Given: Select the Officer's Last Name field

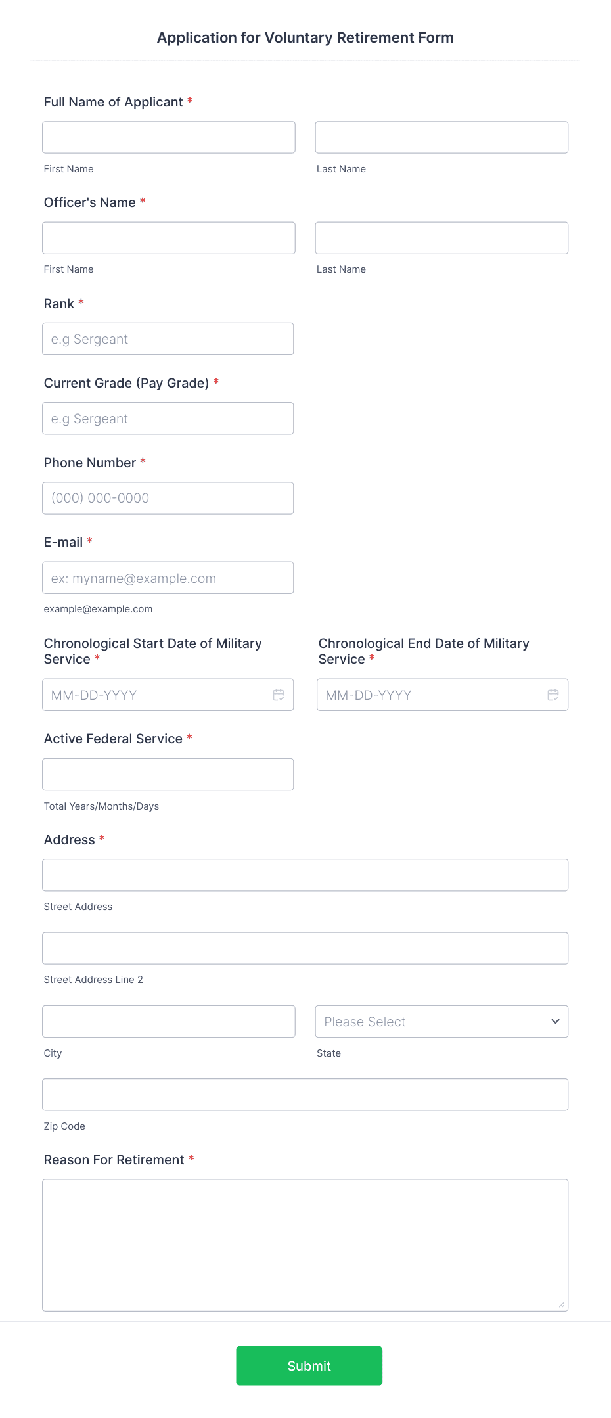Looking at the screenshot, I should (441, 238).
